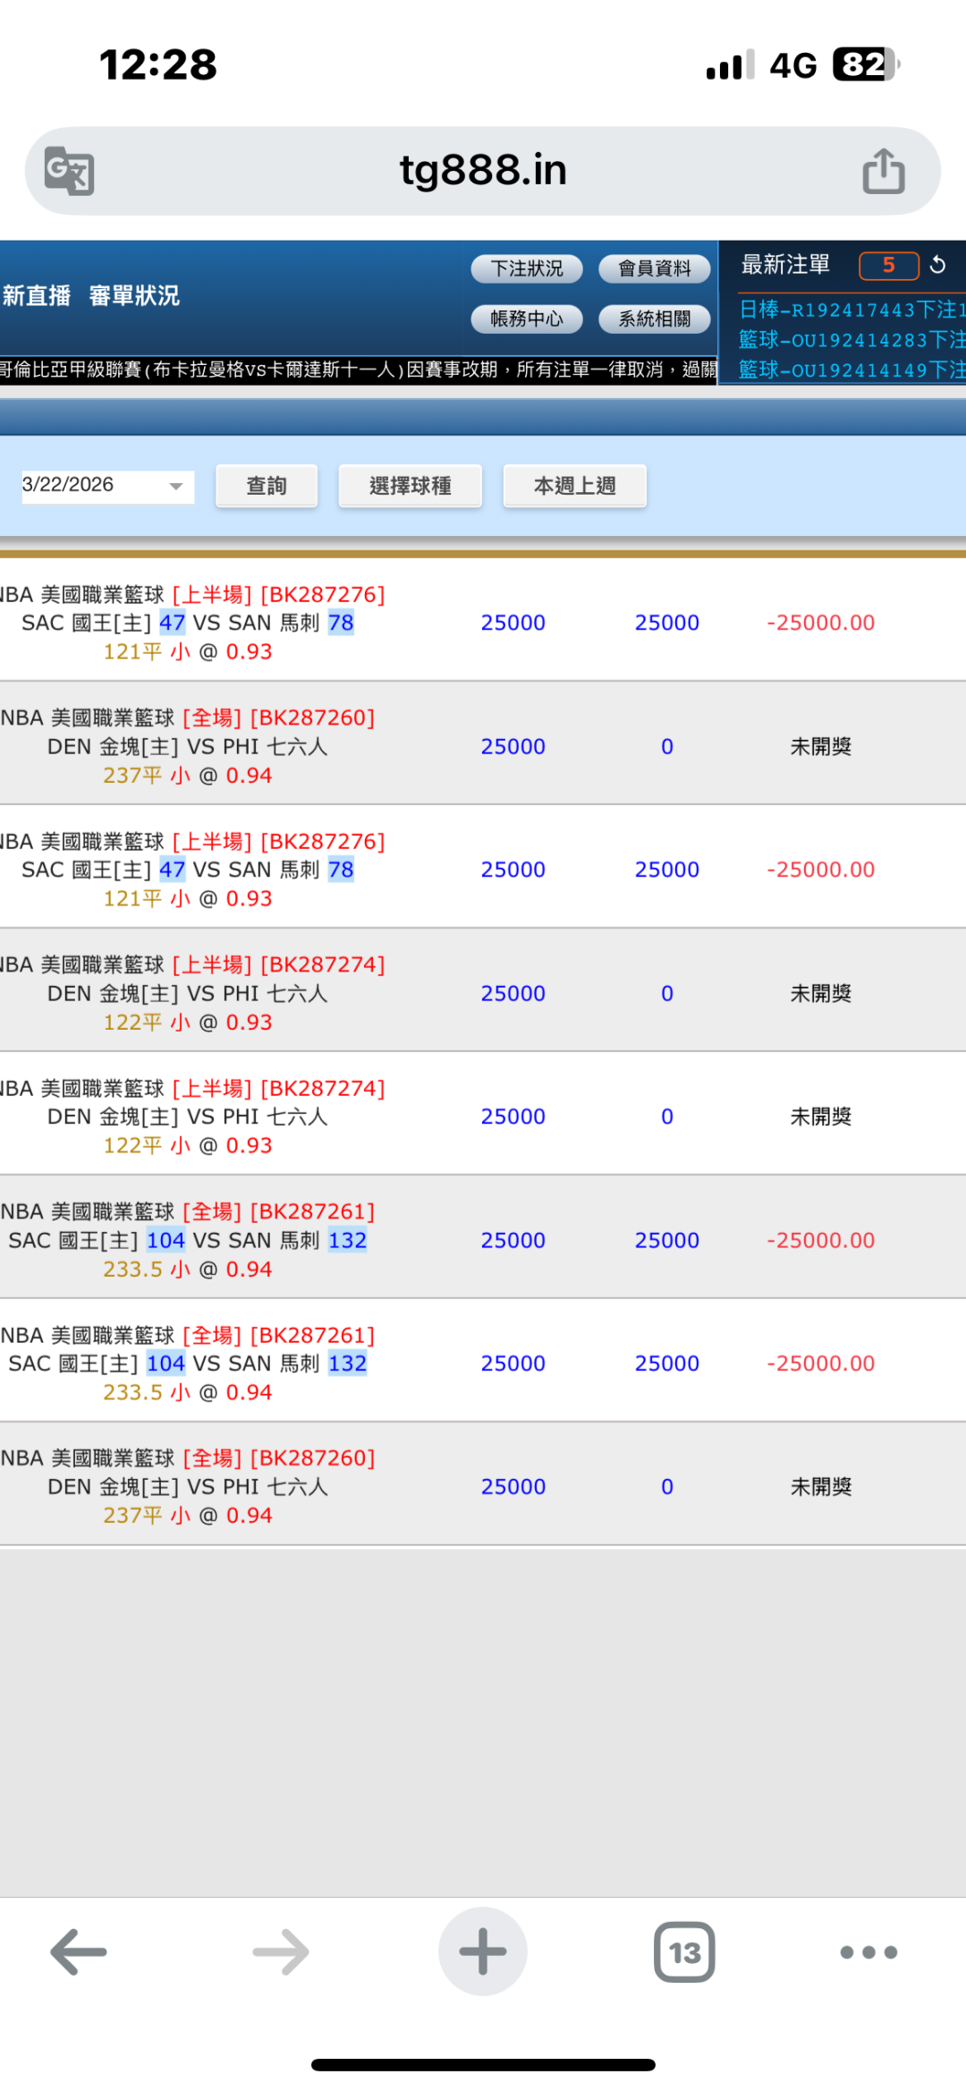This screenshot has height=2091, width=966.
Task: Open latest bet R192417443 link
Action: point(850,310)
